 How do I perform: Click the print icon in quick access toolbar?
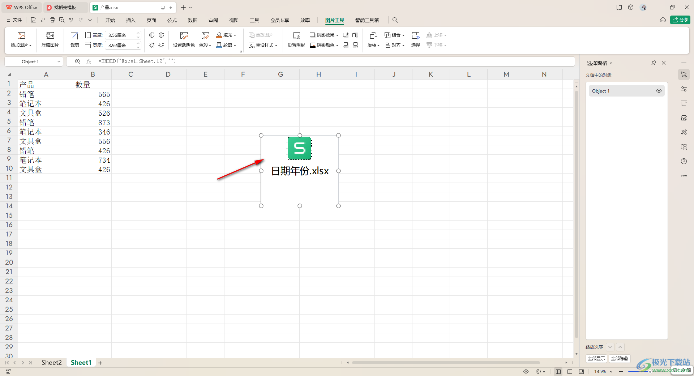(x=52, y=20)
